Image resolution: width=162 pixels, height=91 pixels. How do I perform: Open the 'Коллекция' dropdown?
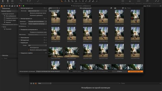pyautogui.click(x=37, y=24)
